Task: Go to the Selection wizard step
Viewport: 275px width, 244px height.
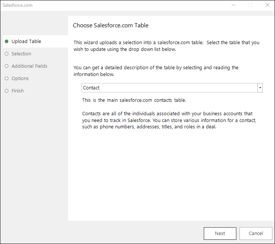Action: coord(21,54)
